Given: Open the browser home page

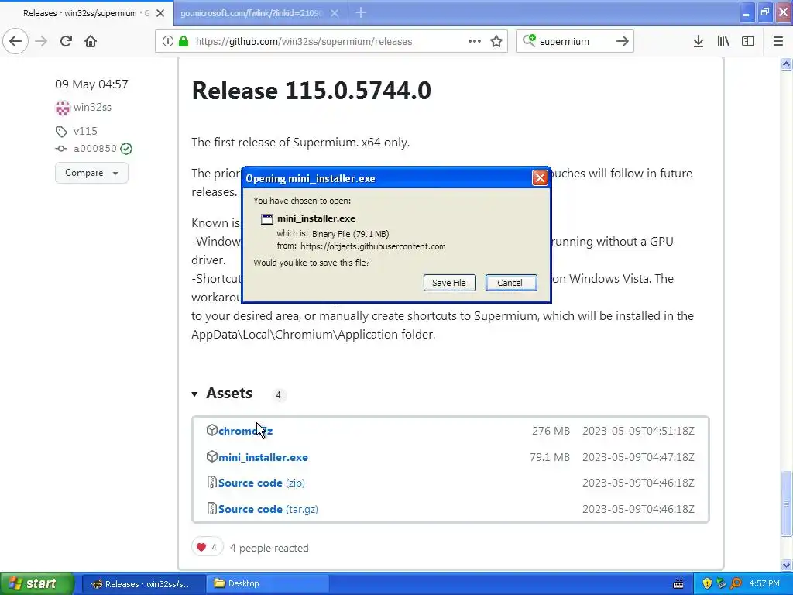Looking at the screenshot, I should (91, 42).
